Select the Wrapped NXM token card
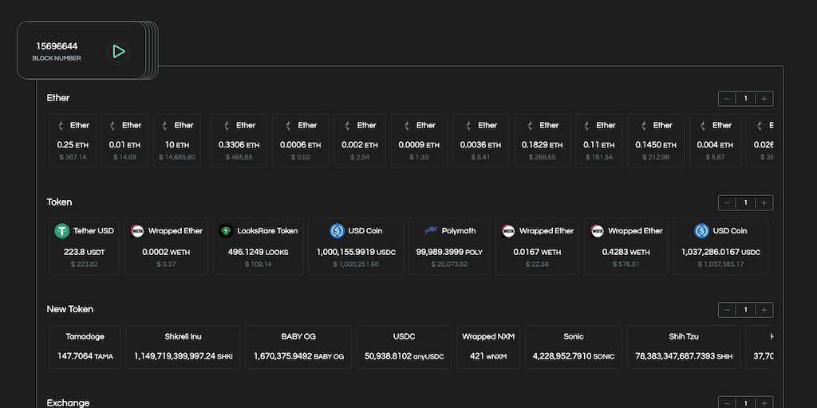This screenshot has width=817, height=408. pos(488,346)
